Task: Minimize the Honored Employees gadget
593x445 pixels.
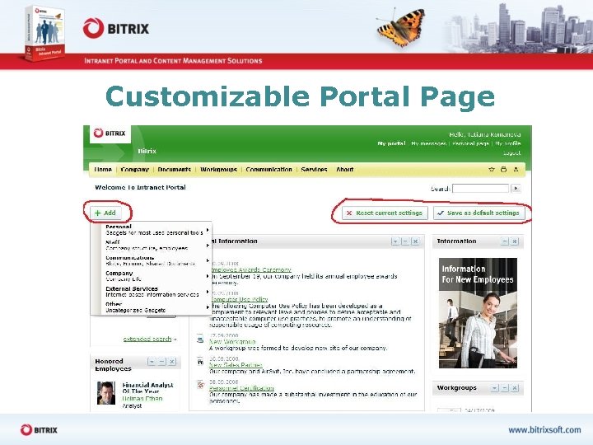Action: [162, 362]
